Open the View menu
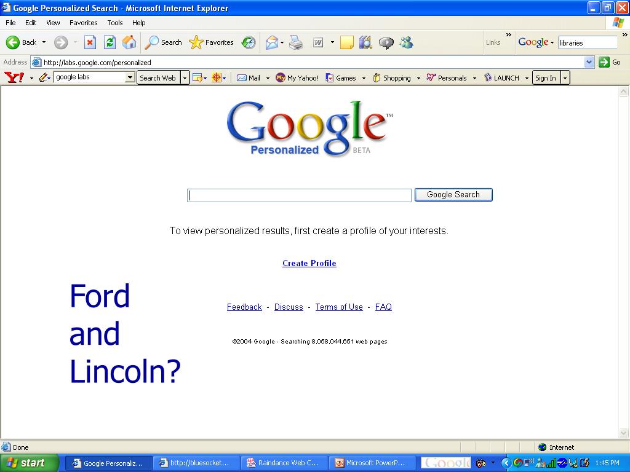This screenshot has height=472, width=630. [x=53, y=23]
